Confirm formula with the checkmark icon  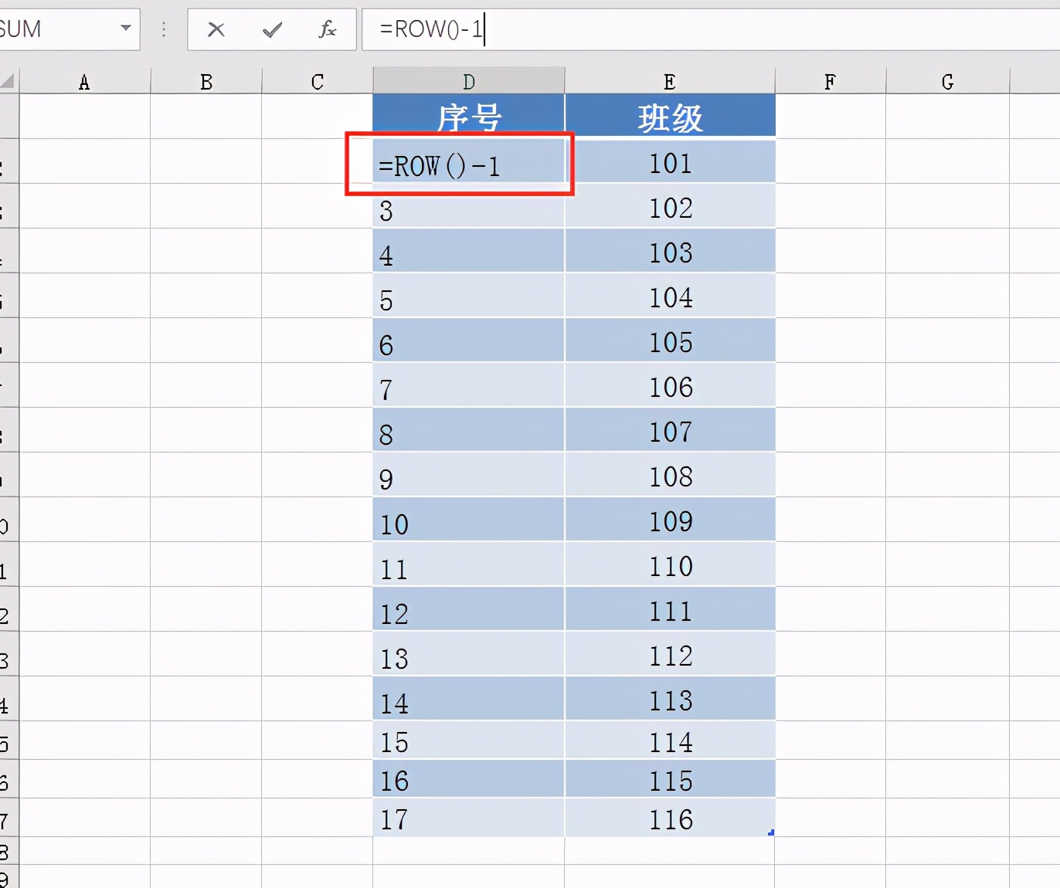click(x=272, y=30)
